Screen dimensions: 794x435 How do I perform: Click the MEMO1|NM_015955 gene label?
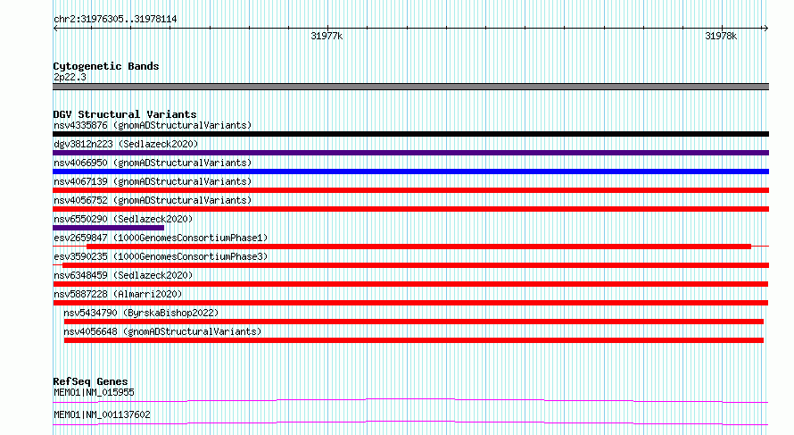click(x=94, y=392)
